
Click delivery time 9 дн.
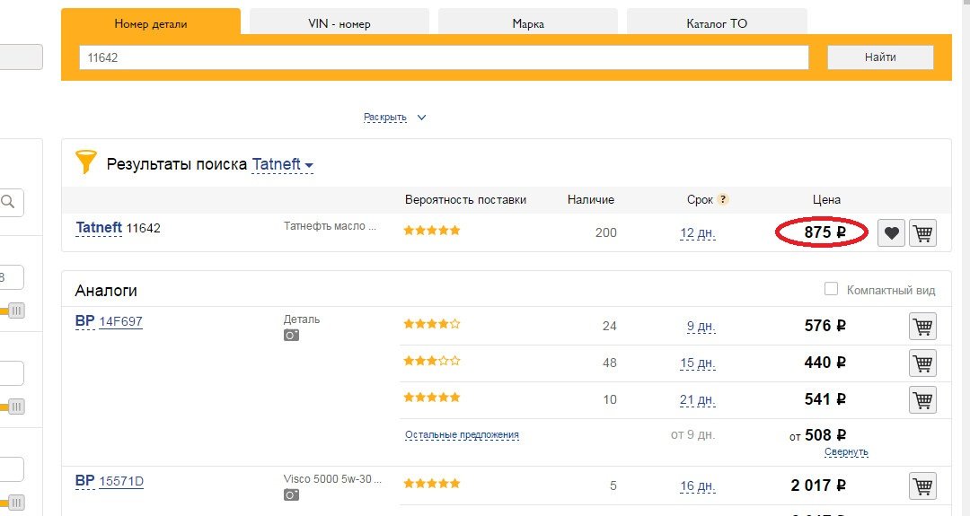[x=701, y=326]
